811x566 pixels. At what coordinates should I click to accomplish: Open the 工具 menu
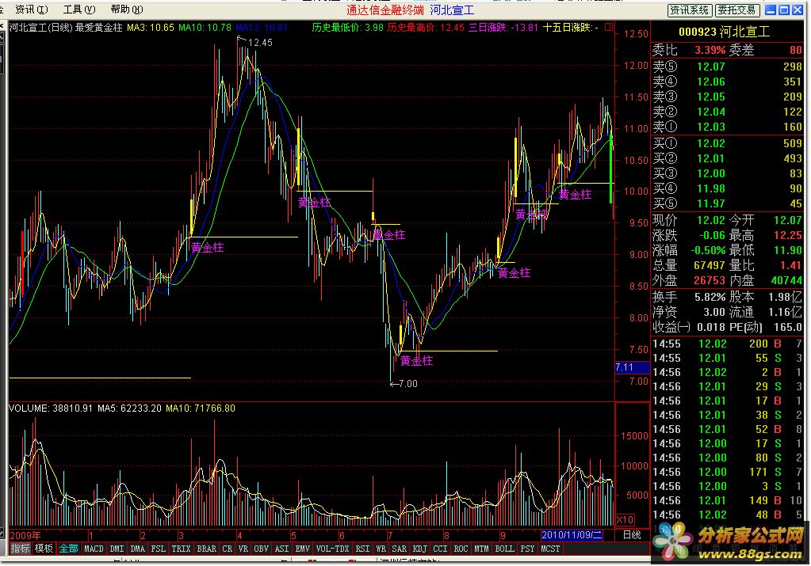click(79, 9)
